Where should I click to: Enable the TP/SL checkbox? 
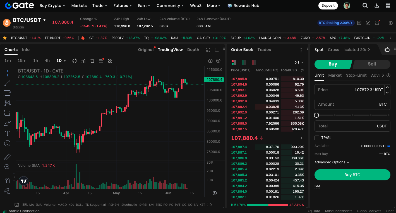point(317,138)
